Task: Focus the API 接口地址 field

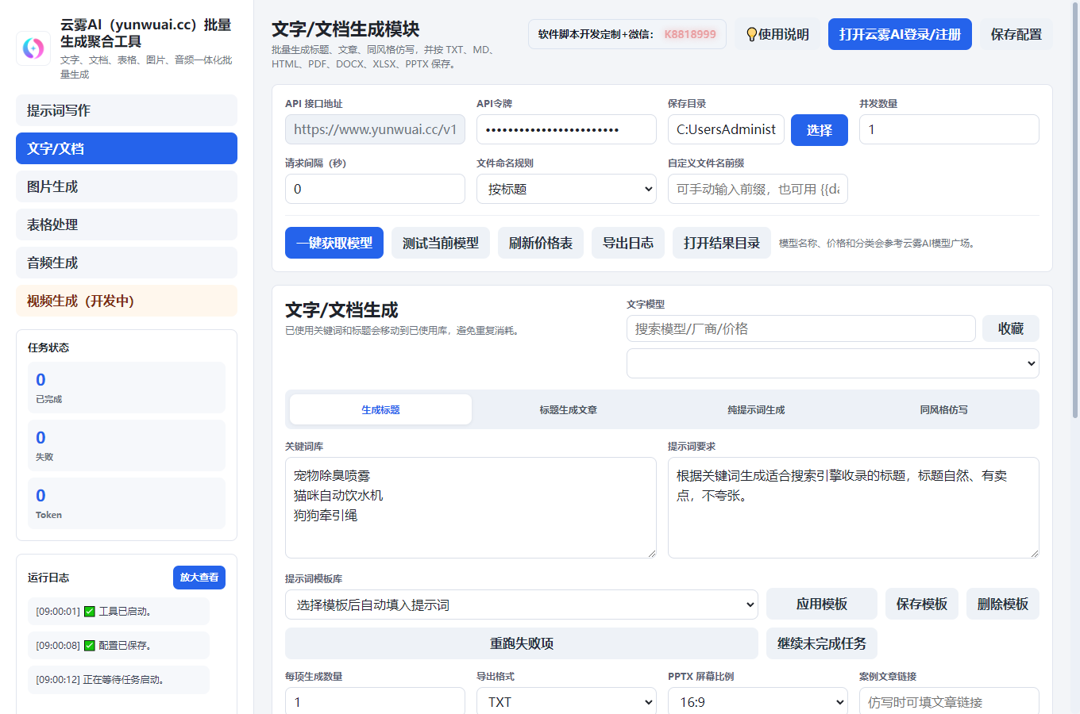Action: (x=375, y=129)
